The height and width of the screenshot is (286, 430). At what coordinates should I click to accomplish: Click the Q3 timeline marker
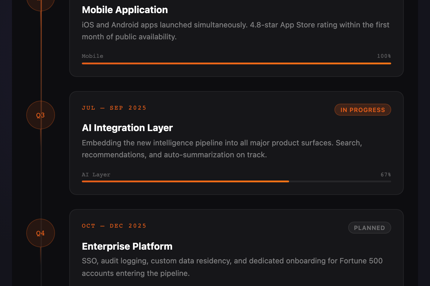41,115
